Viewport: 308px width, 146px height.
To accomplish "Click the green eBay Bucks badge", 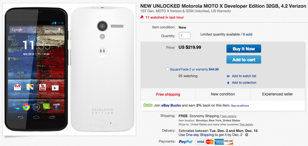I will (x=148, y=105).
